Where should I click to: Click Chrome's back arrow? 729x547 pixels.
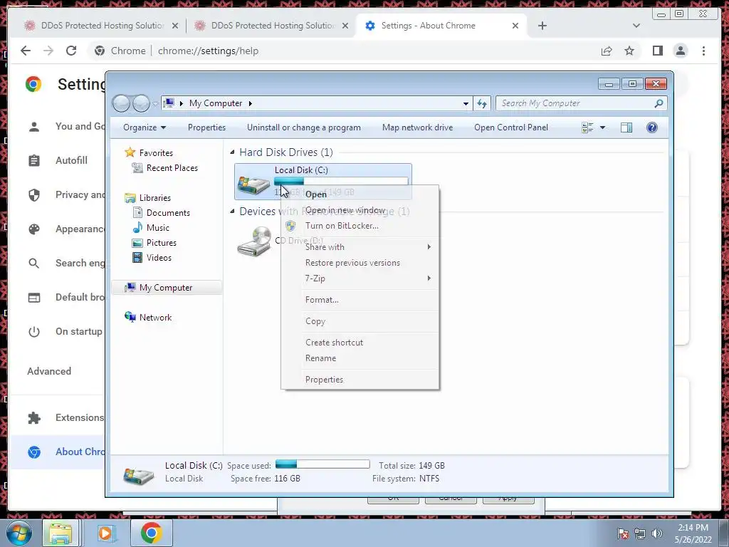coord(26,51)
